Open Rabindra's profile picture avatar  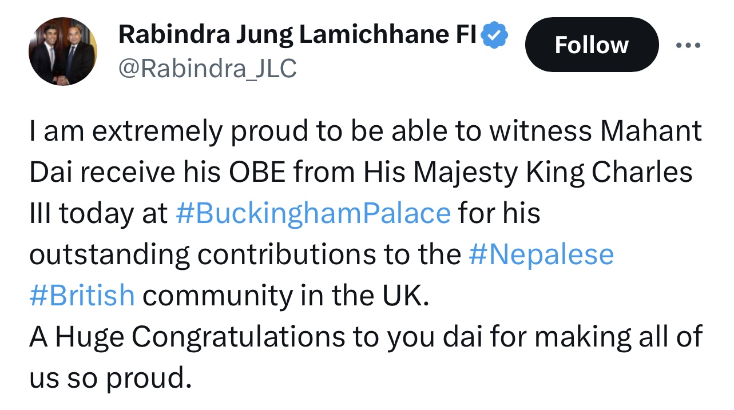[63, 51]
